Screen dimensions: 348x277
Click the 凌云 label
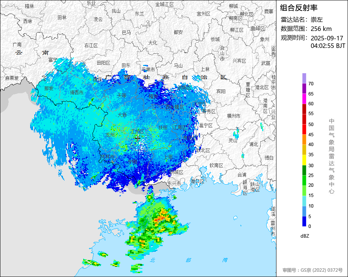click(98, 19)
